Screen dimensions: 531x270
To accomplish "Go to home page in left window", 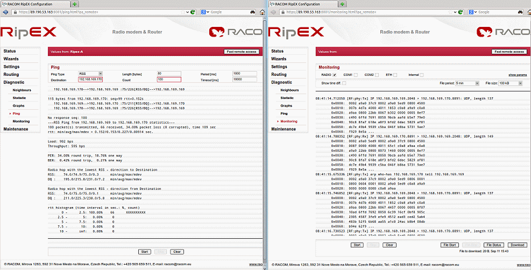I will 262,12.
